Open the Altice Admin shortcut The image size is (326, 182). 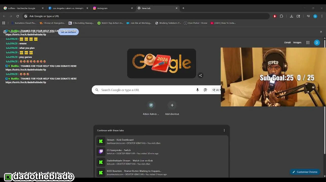151,108
